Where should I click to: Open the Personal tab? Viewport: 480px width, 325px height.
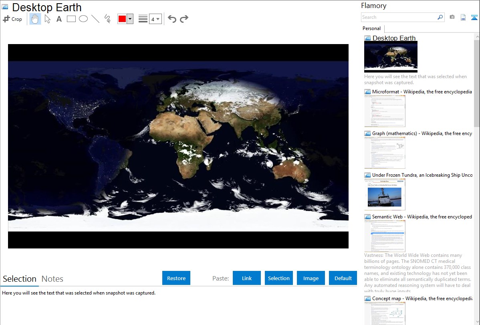point(371,28)
